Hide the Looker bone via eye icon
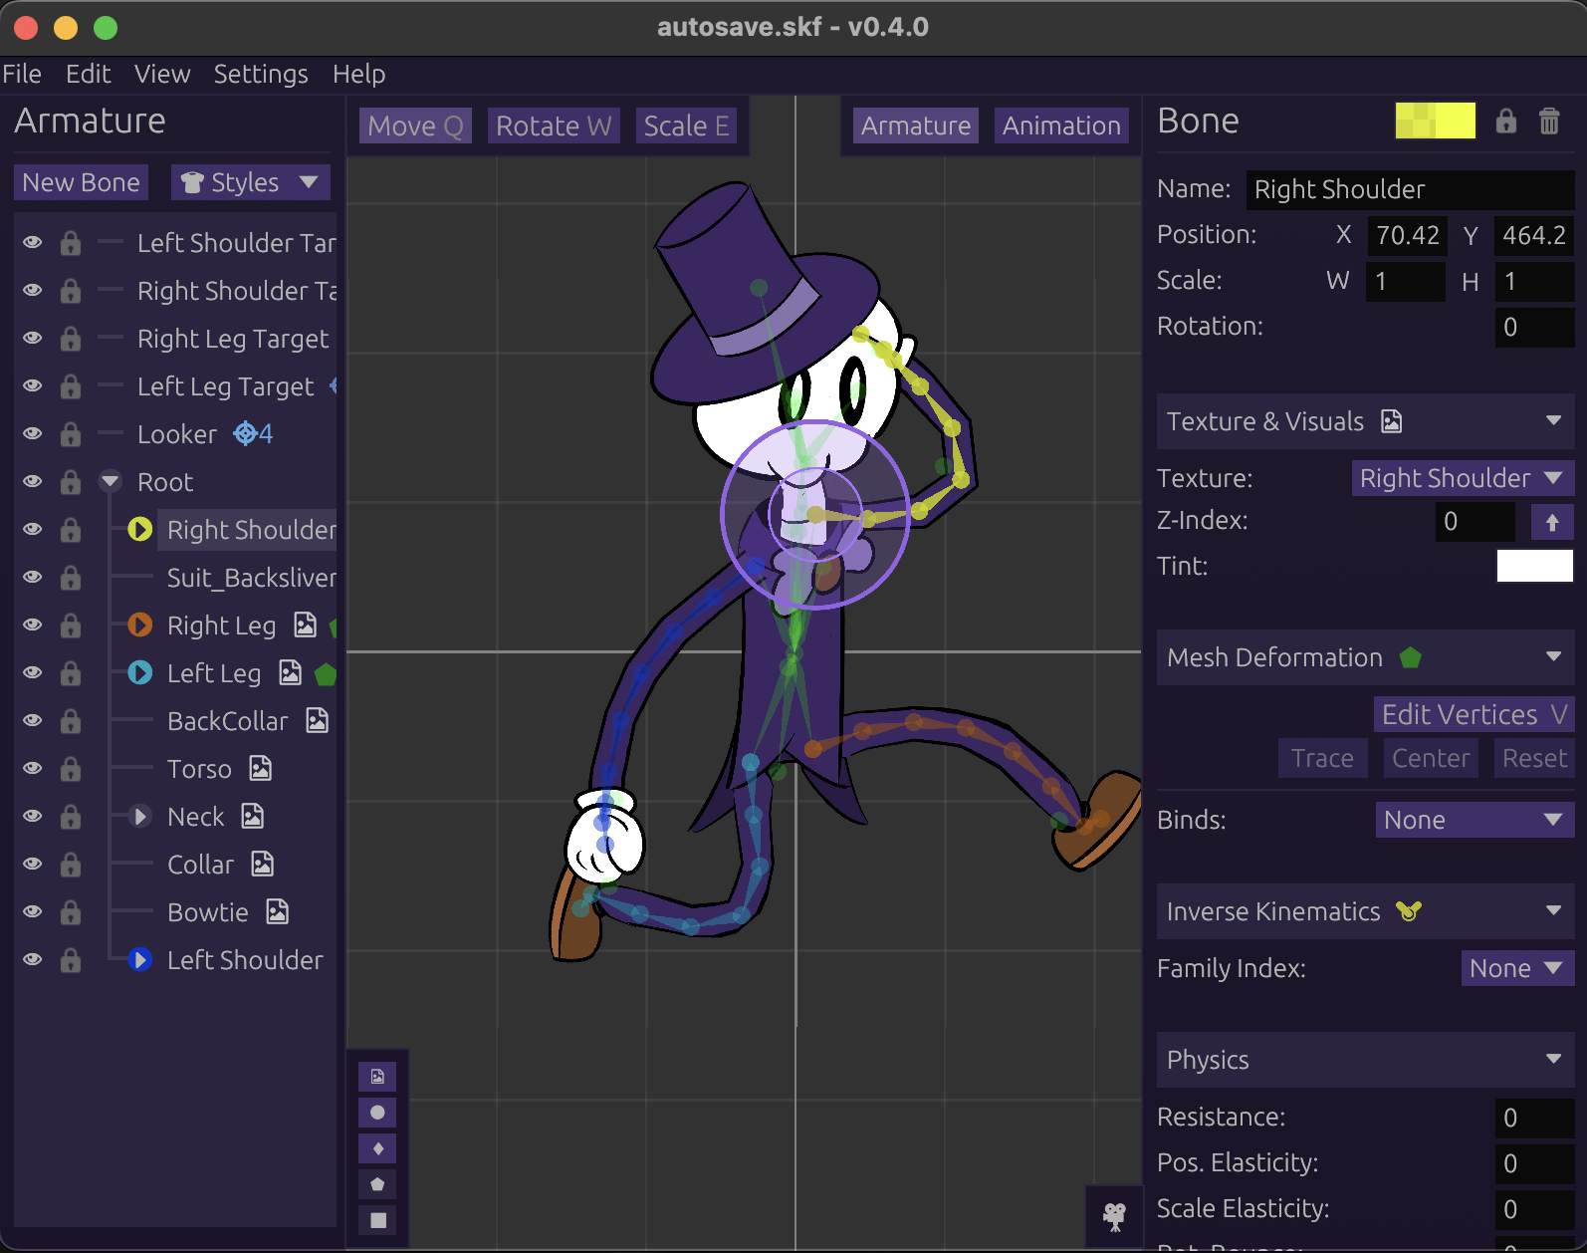The width and height of the screenshot is (1587, 1253). coord(33,434)
